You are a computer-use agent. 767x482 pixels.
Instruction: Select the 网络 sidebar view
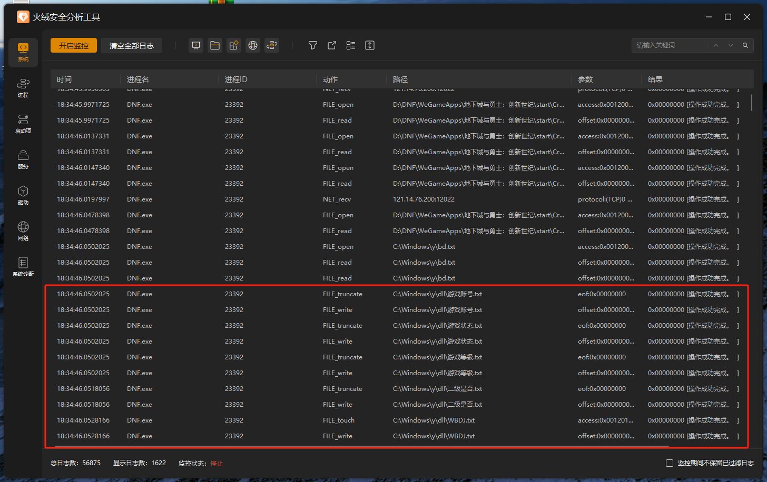23,231
